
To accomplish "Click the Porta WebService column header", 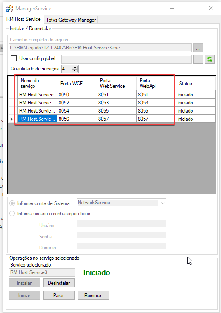I will [x=117, y=83].
